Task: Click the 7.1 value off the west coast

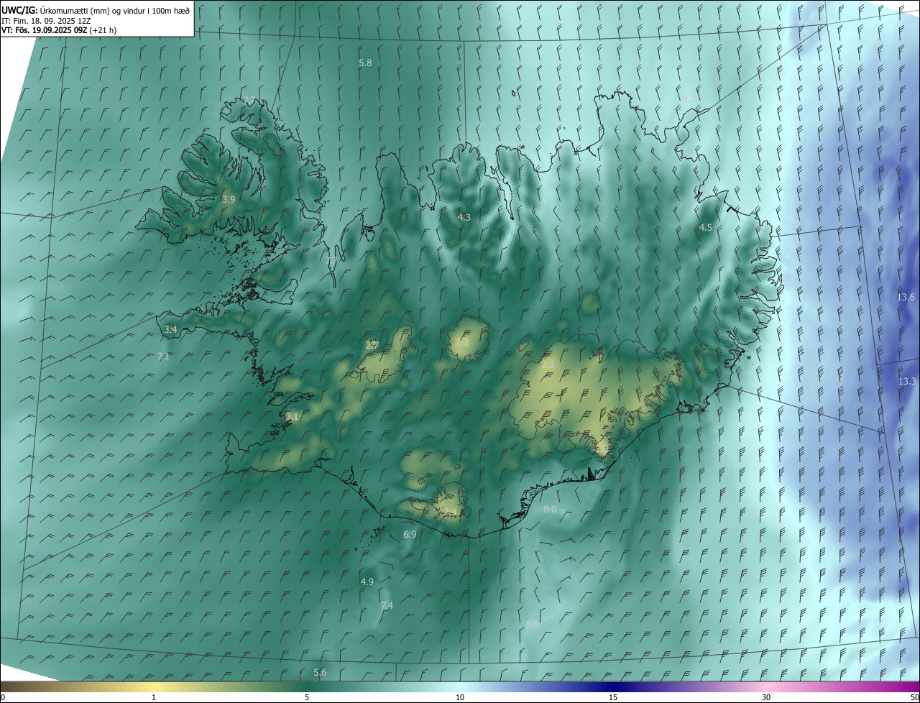Action: click(163, 357)
